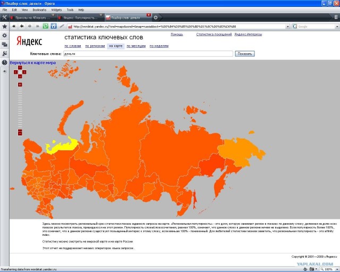Reset map with center home button
The height and width of the screenshot is (272, 340).
click(x=20, y=72)
